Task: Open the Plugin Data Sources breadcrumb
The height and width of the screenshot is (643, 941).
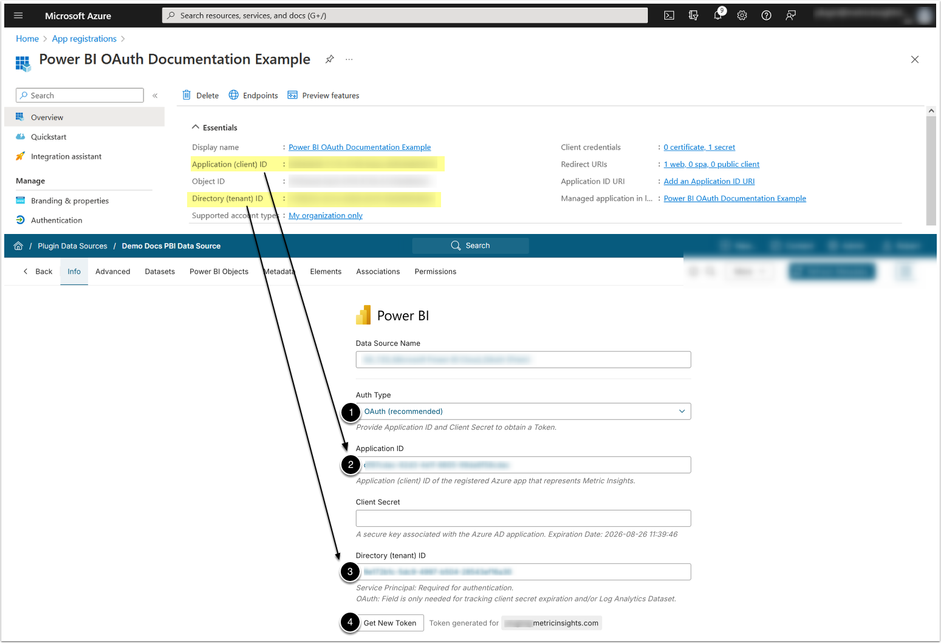Action: coord(72,246)
